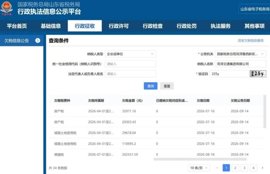Refresh the 225y captcha image

coord(258,74)
